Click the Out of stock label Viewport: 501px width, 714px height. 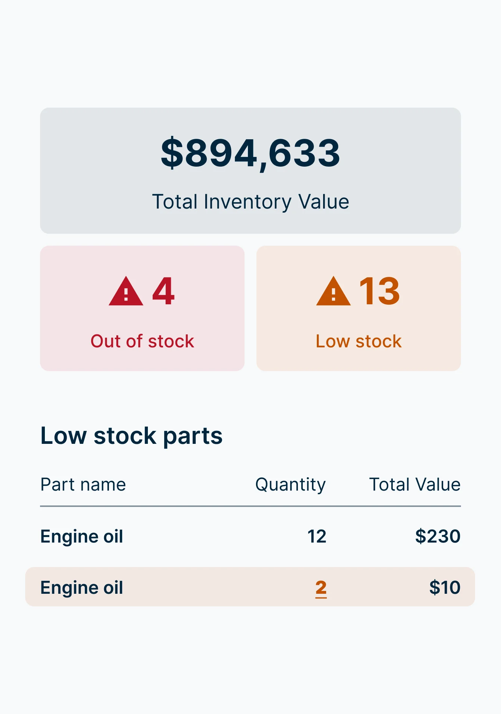coord(143,341)
